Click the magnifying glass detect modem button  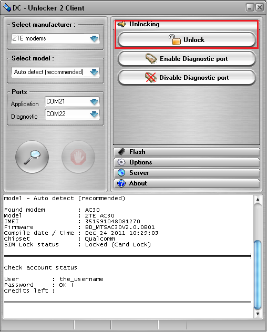(32, 157)
